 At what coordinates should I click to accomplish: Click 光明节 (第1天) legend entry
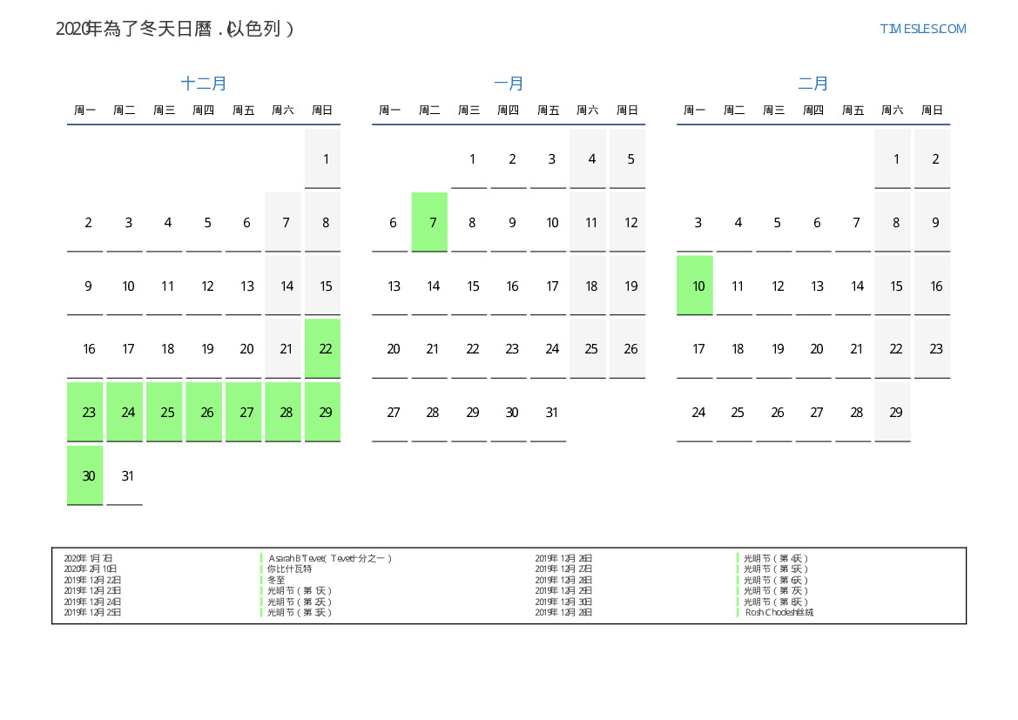tap(300, 591)
